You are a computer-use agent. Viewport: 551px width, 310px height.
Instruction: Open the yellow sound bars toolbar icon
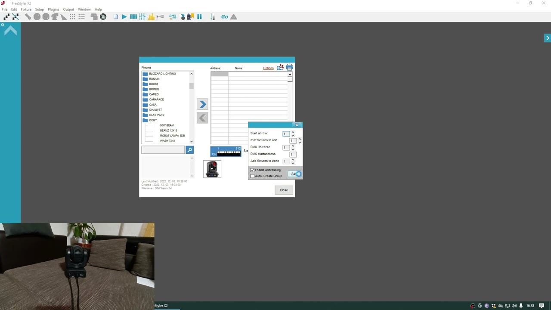point(151,17)
